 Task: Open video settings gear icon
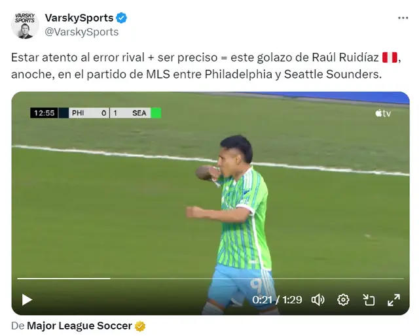pyautogui.click(x=343, y=299)
